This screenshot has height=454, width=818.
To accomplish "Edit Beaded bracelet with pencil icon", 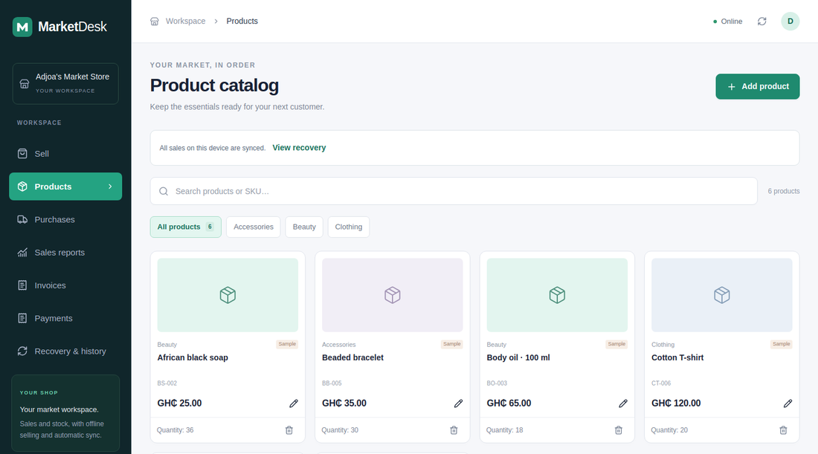I will point(459,403).
